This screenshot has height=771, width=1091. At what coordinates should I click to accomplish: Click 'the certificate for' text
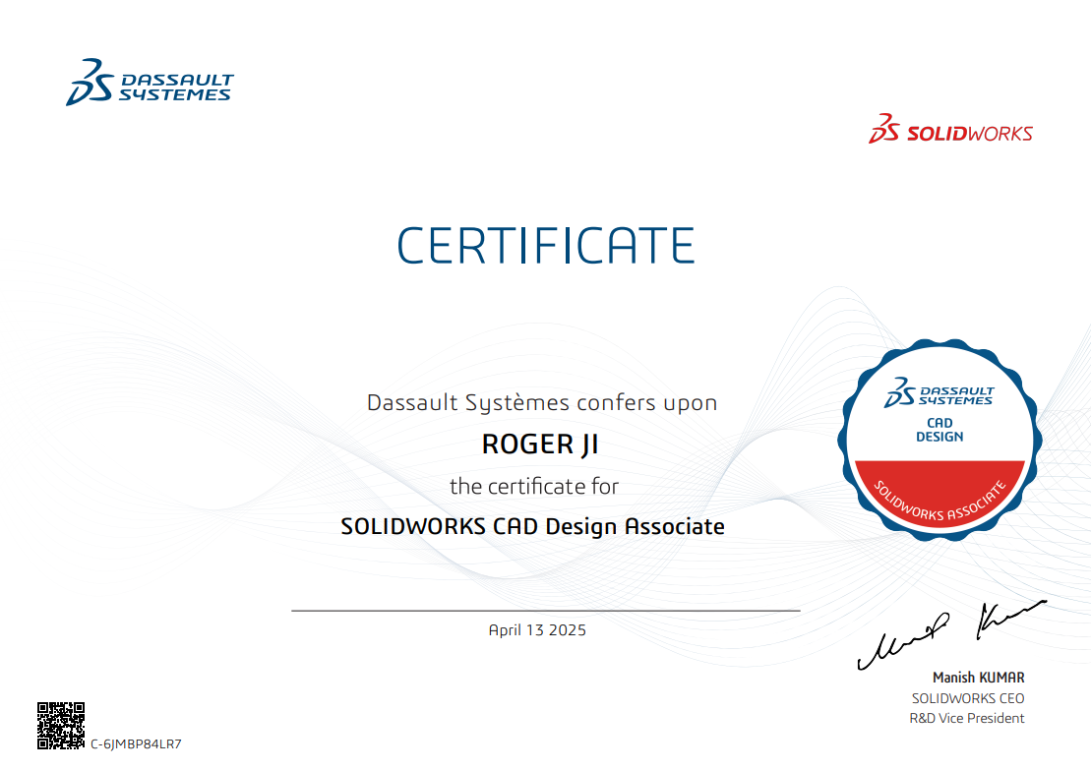tap(533, 486)
